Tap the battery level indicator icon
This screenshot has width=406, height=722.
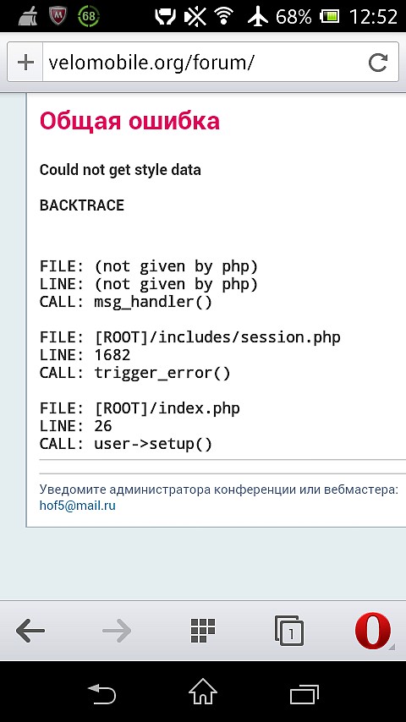pyautogui.click(x=330, y=17)
